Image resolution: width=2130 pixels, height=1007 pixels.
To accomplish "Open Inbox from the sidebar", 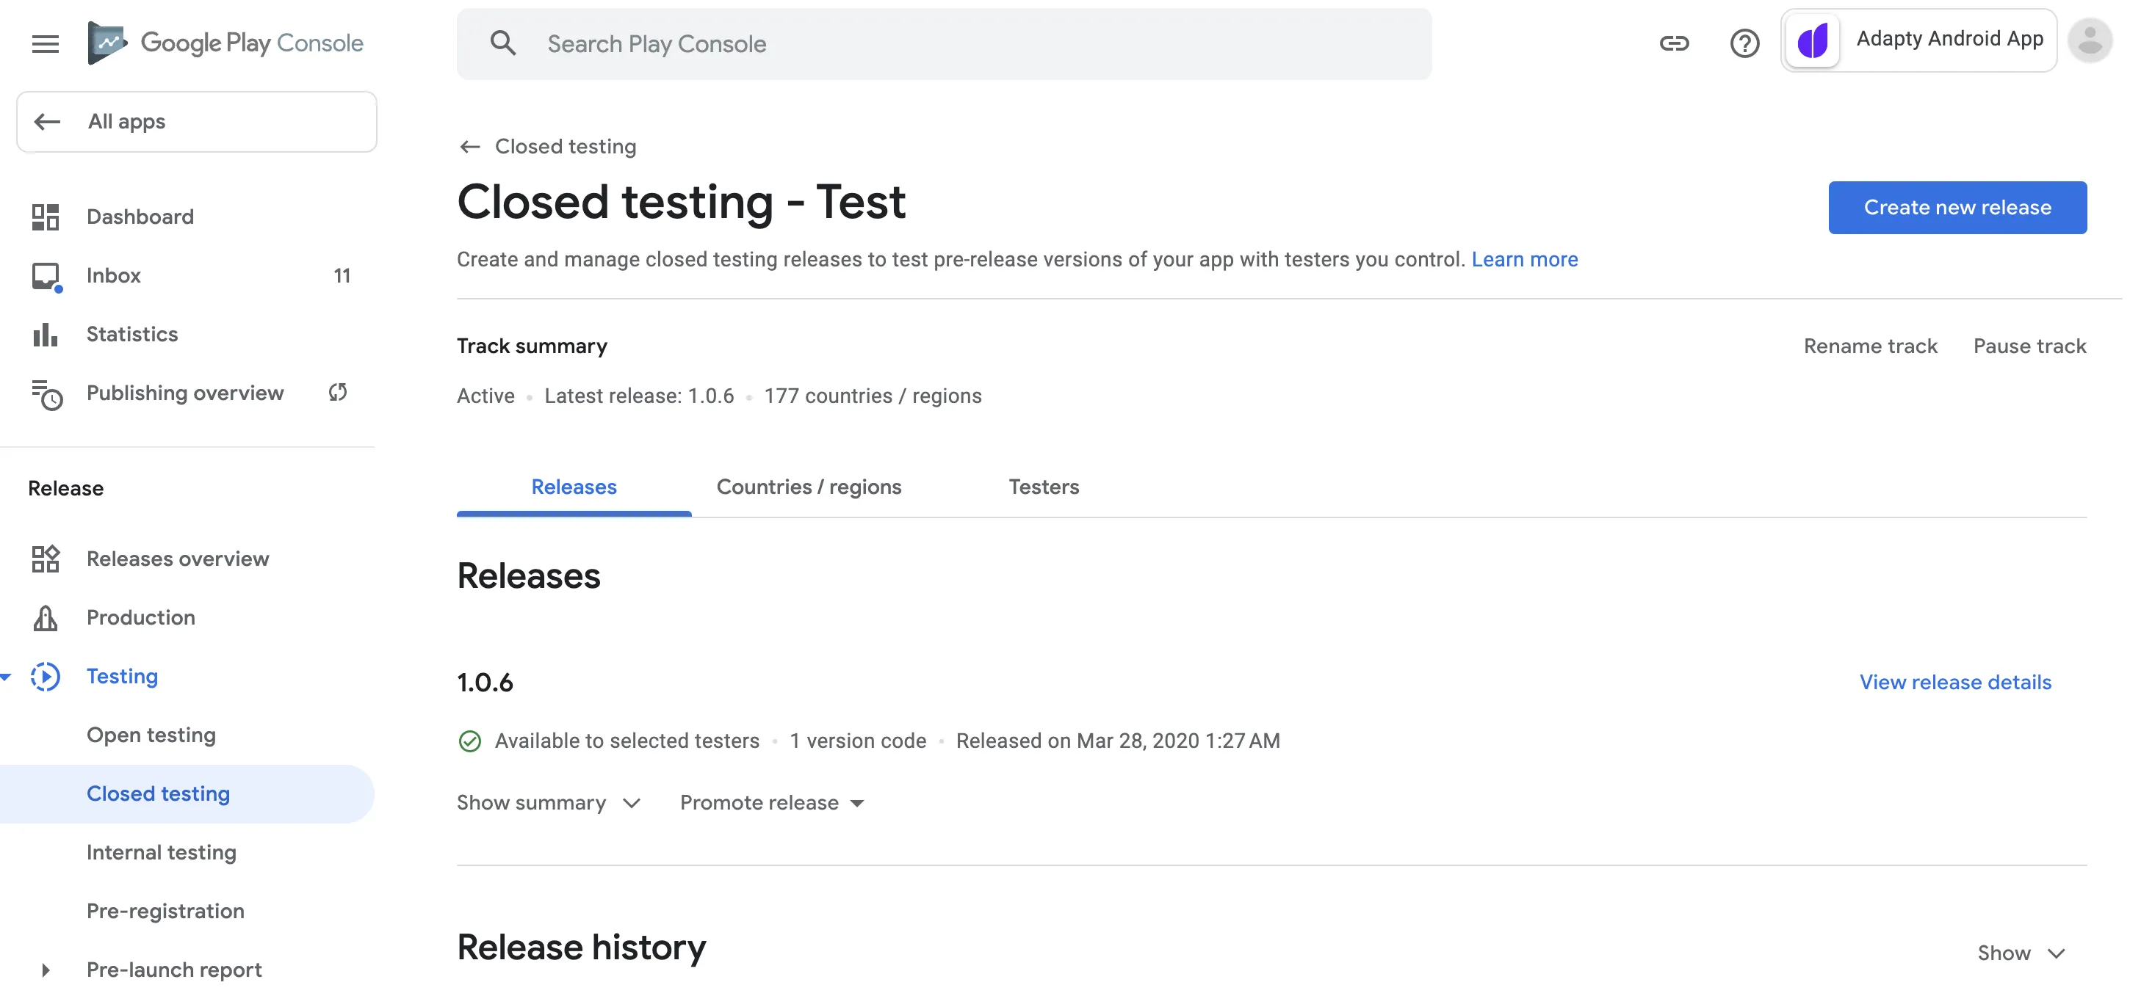I will pos(113,275).
